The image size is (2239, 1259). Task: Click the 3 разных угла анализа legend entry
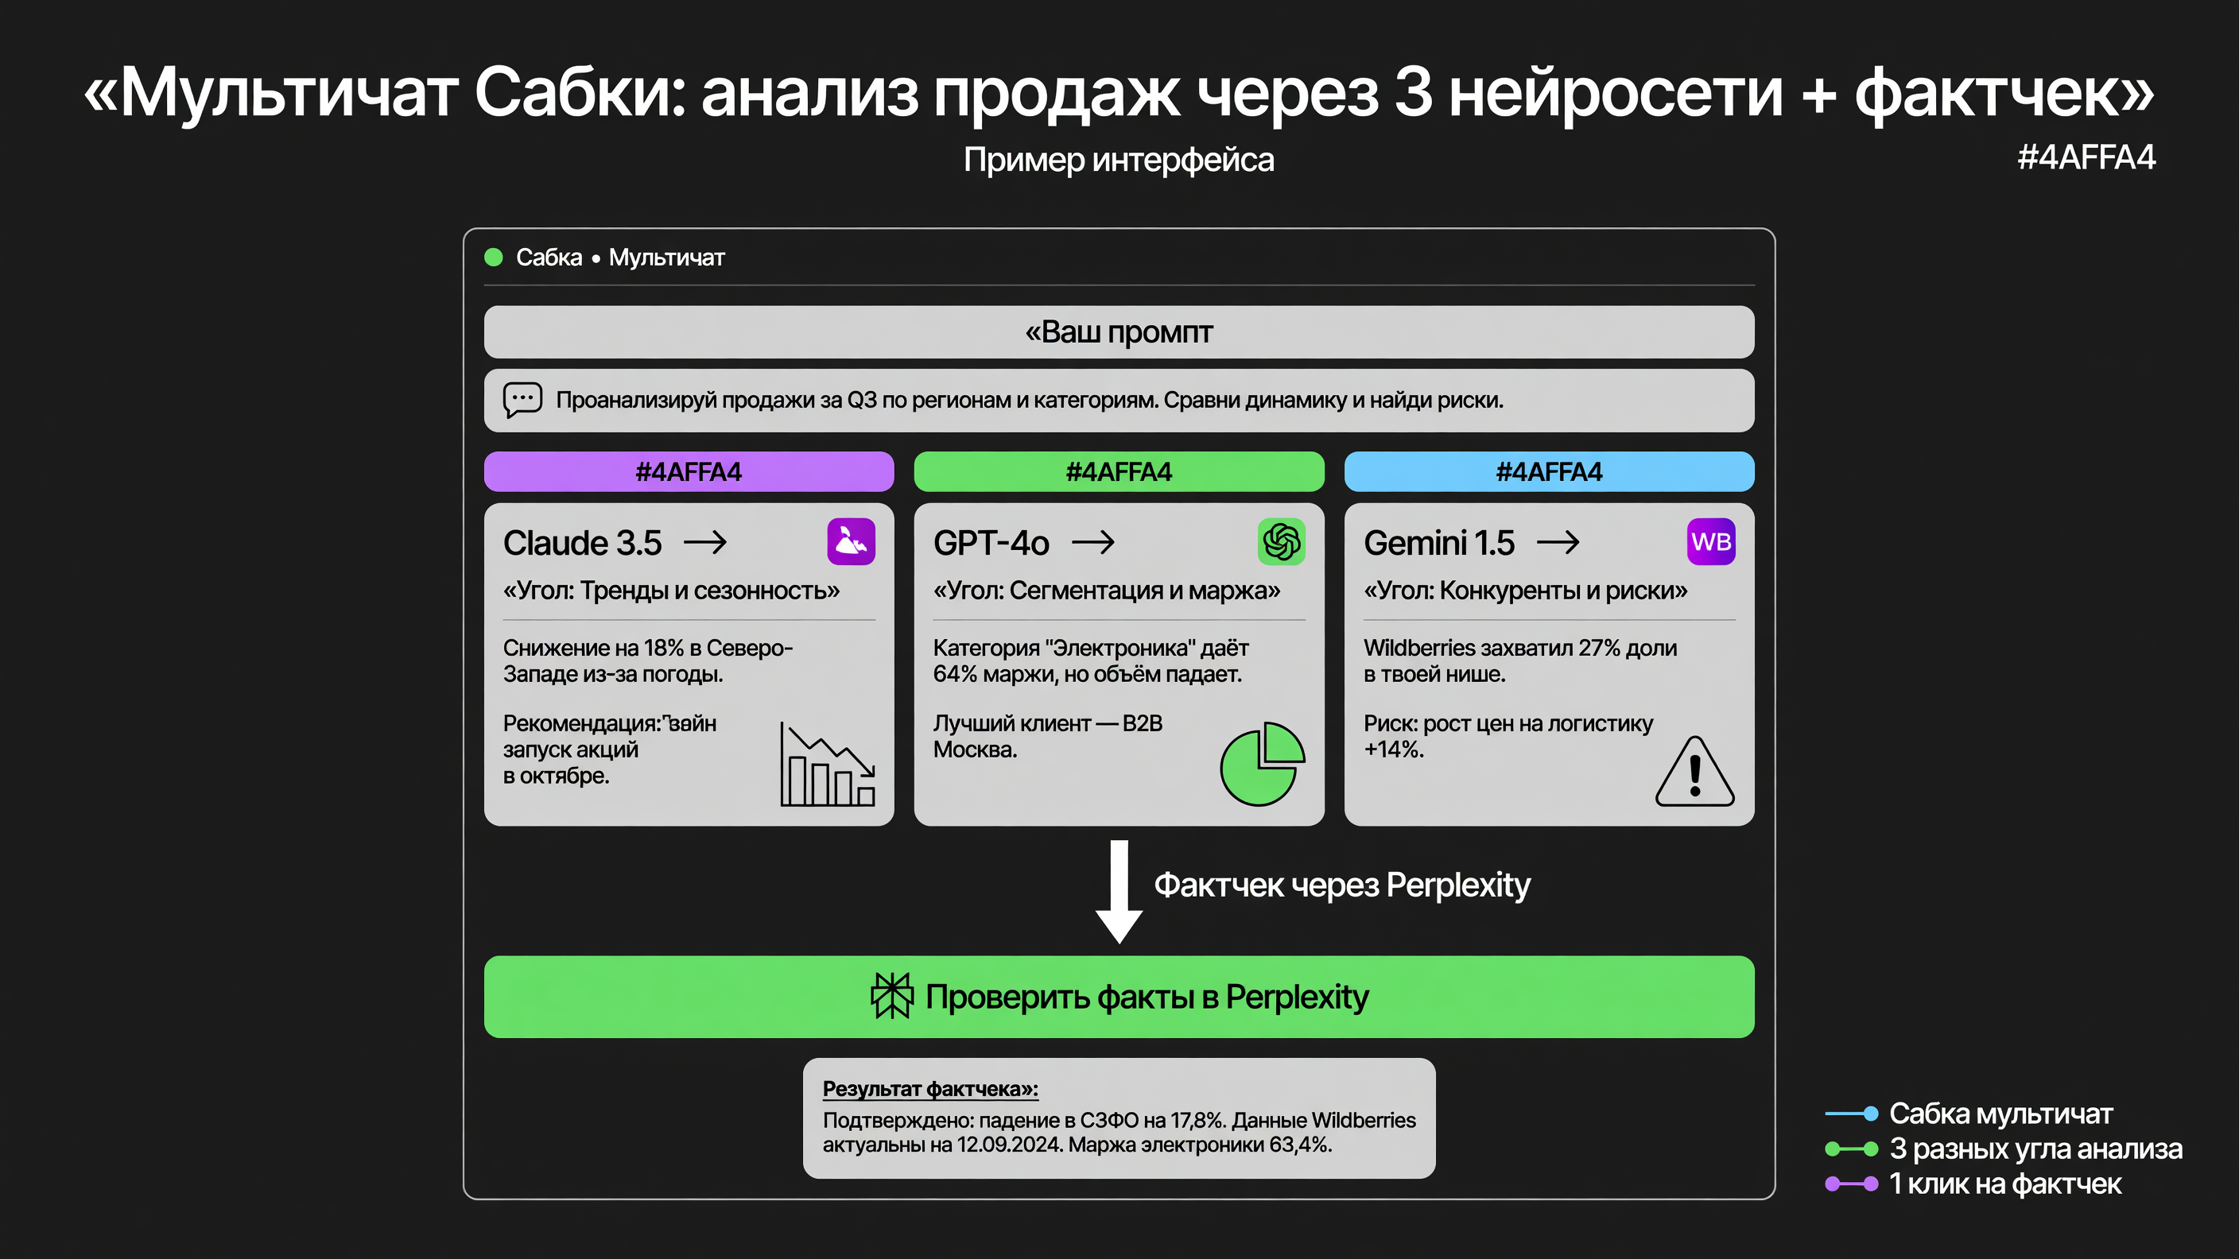[2035, 1149]
